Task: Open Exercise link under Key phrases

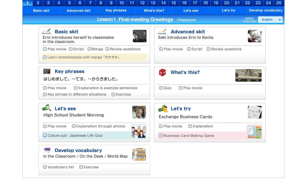Action: (121, 94)
